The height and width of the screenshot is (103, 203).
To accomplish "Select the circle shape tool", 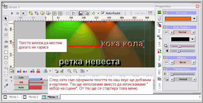I will [6, 63].
